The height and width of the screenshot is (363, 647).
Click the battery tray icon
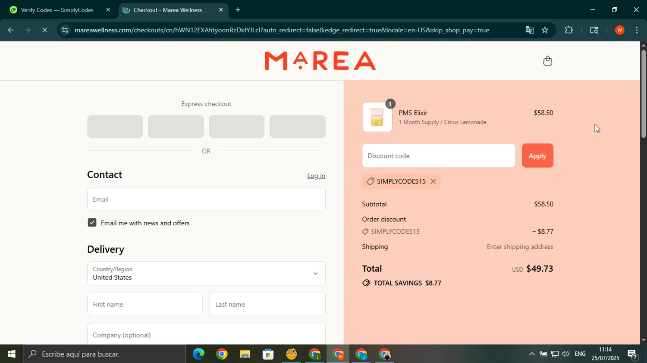543,354
